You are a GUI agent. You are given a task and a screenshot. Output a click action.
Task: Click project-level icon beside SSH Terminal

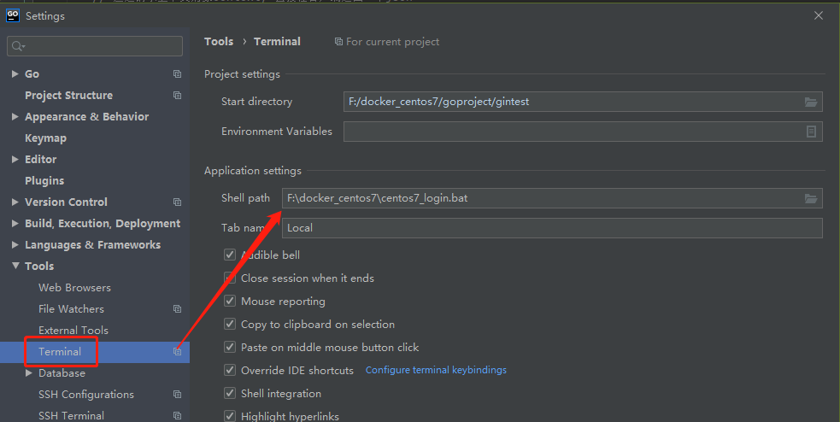click(x=178, y=415)
